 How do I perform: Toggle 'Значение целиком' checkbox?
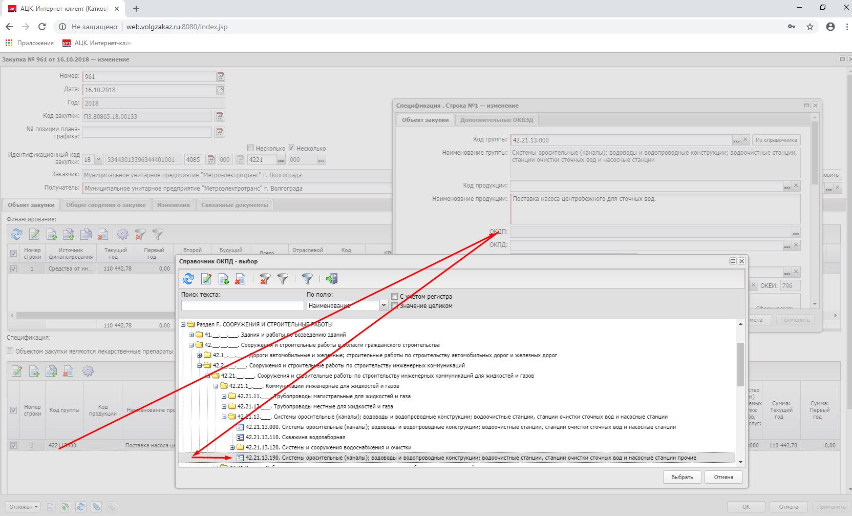point(394,306)
